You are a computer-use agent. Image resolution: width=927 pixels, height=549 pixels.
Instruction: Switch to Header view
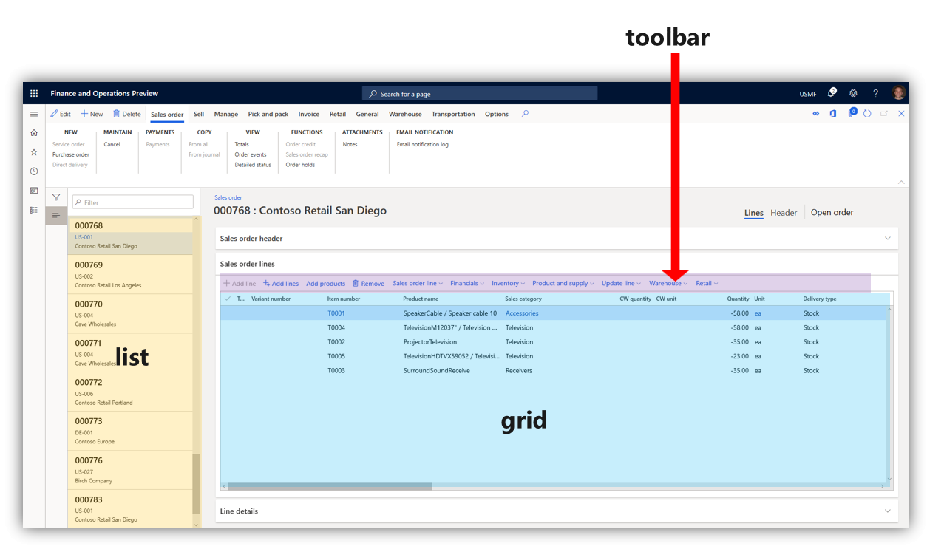click(784, 213)
